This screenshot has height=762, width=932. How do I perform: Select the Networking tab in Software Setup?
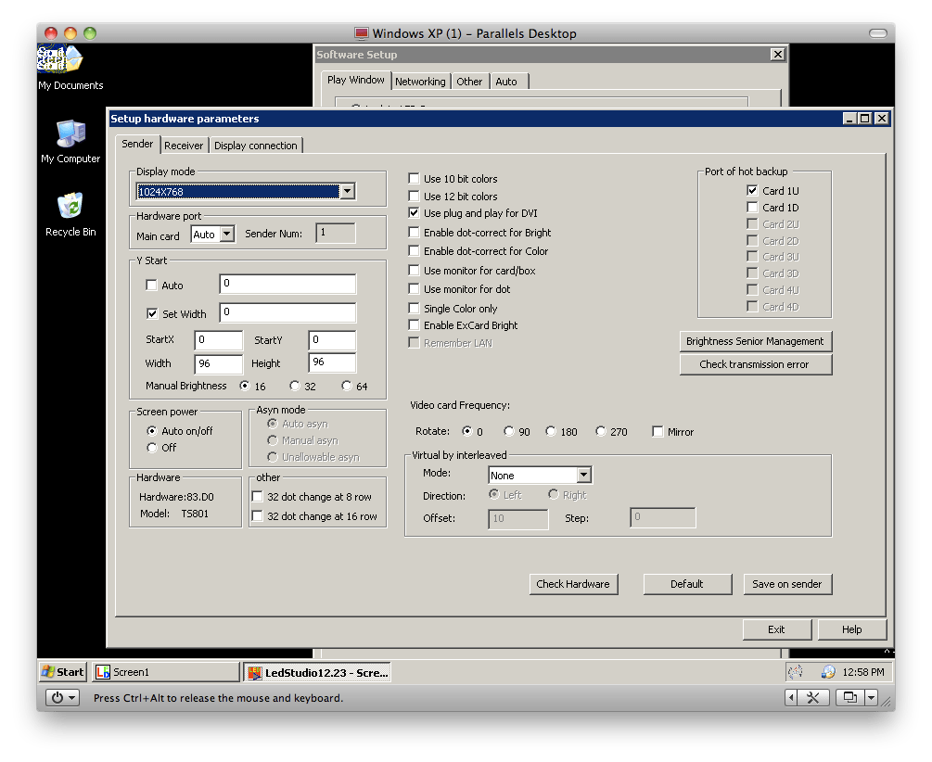[420, 81]
